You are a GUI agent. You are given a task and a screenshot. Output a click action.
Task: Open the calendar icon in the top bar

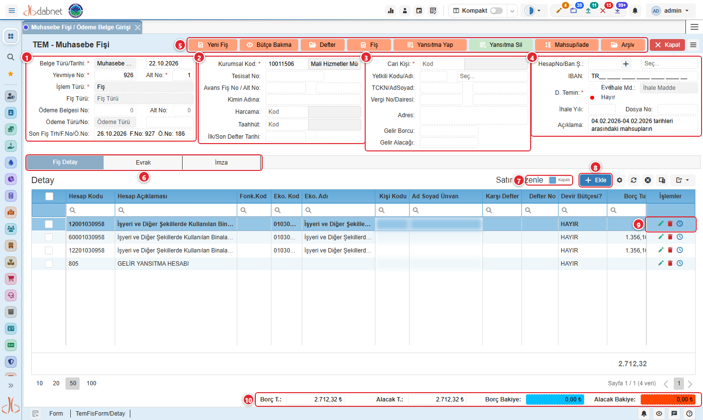point(419,11)
